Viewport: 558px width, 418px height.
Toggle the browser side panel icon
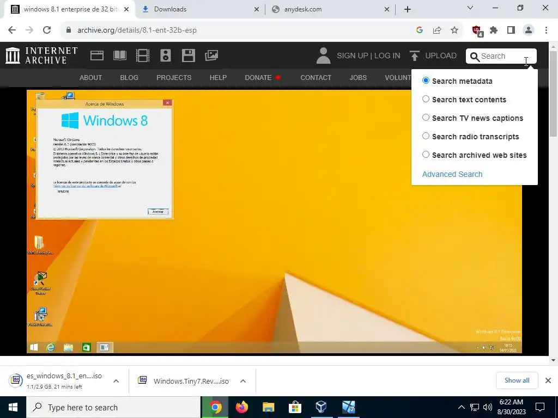pyautogui.click(x=511, y=30)
